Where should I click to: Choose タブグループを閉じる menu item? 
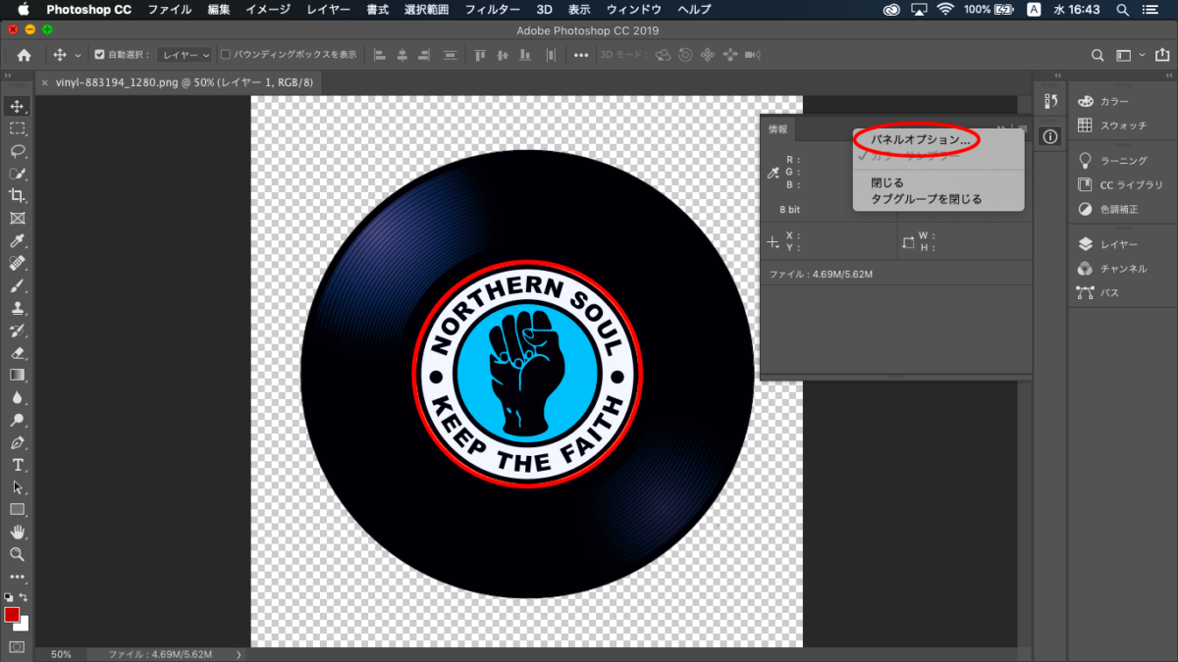(x=926, y=199)
